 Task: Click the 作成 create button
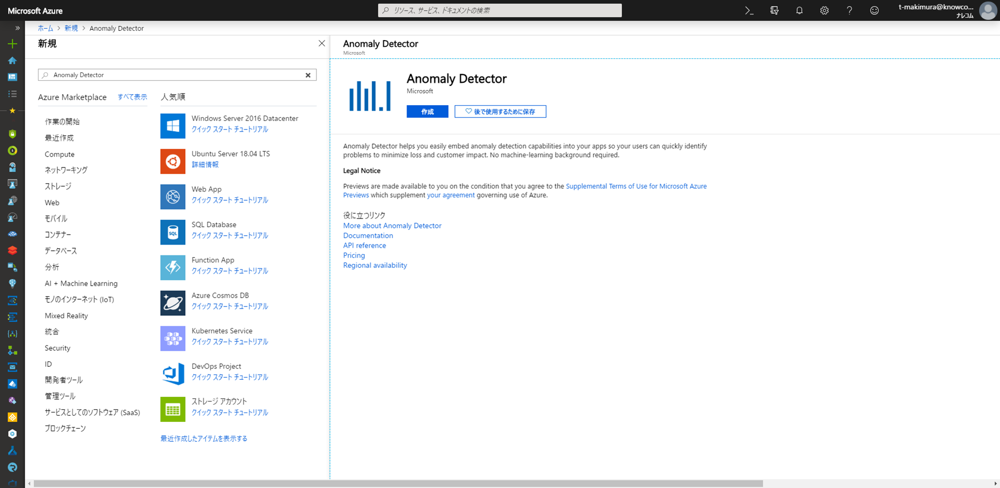pyautogui.click(x=427, y=111)
